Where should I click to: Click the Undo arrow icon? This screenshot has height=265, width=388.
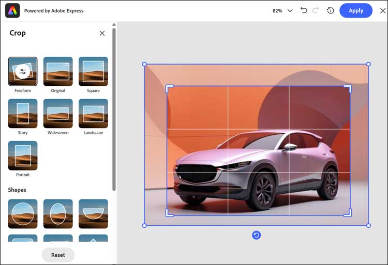pos(304,10)
